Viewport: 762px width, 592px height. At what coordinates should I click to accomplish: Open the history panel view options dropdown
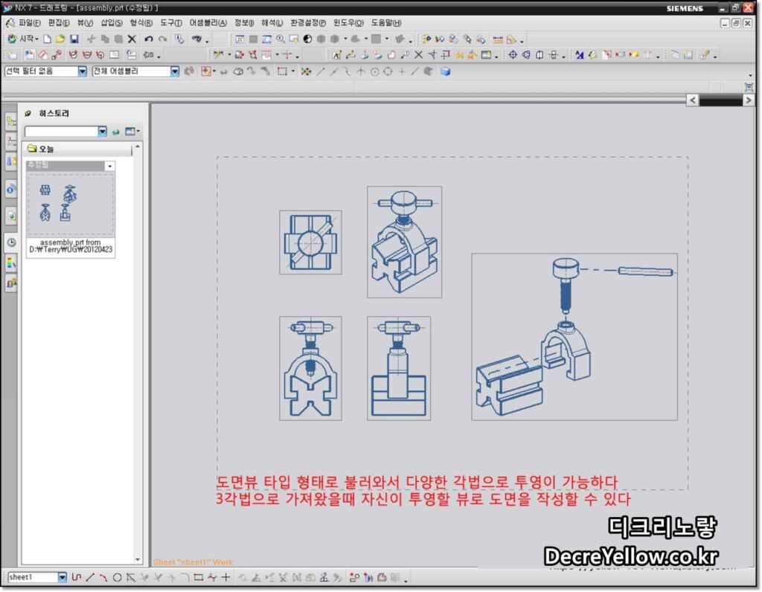(x=132, y=131)
